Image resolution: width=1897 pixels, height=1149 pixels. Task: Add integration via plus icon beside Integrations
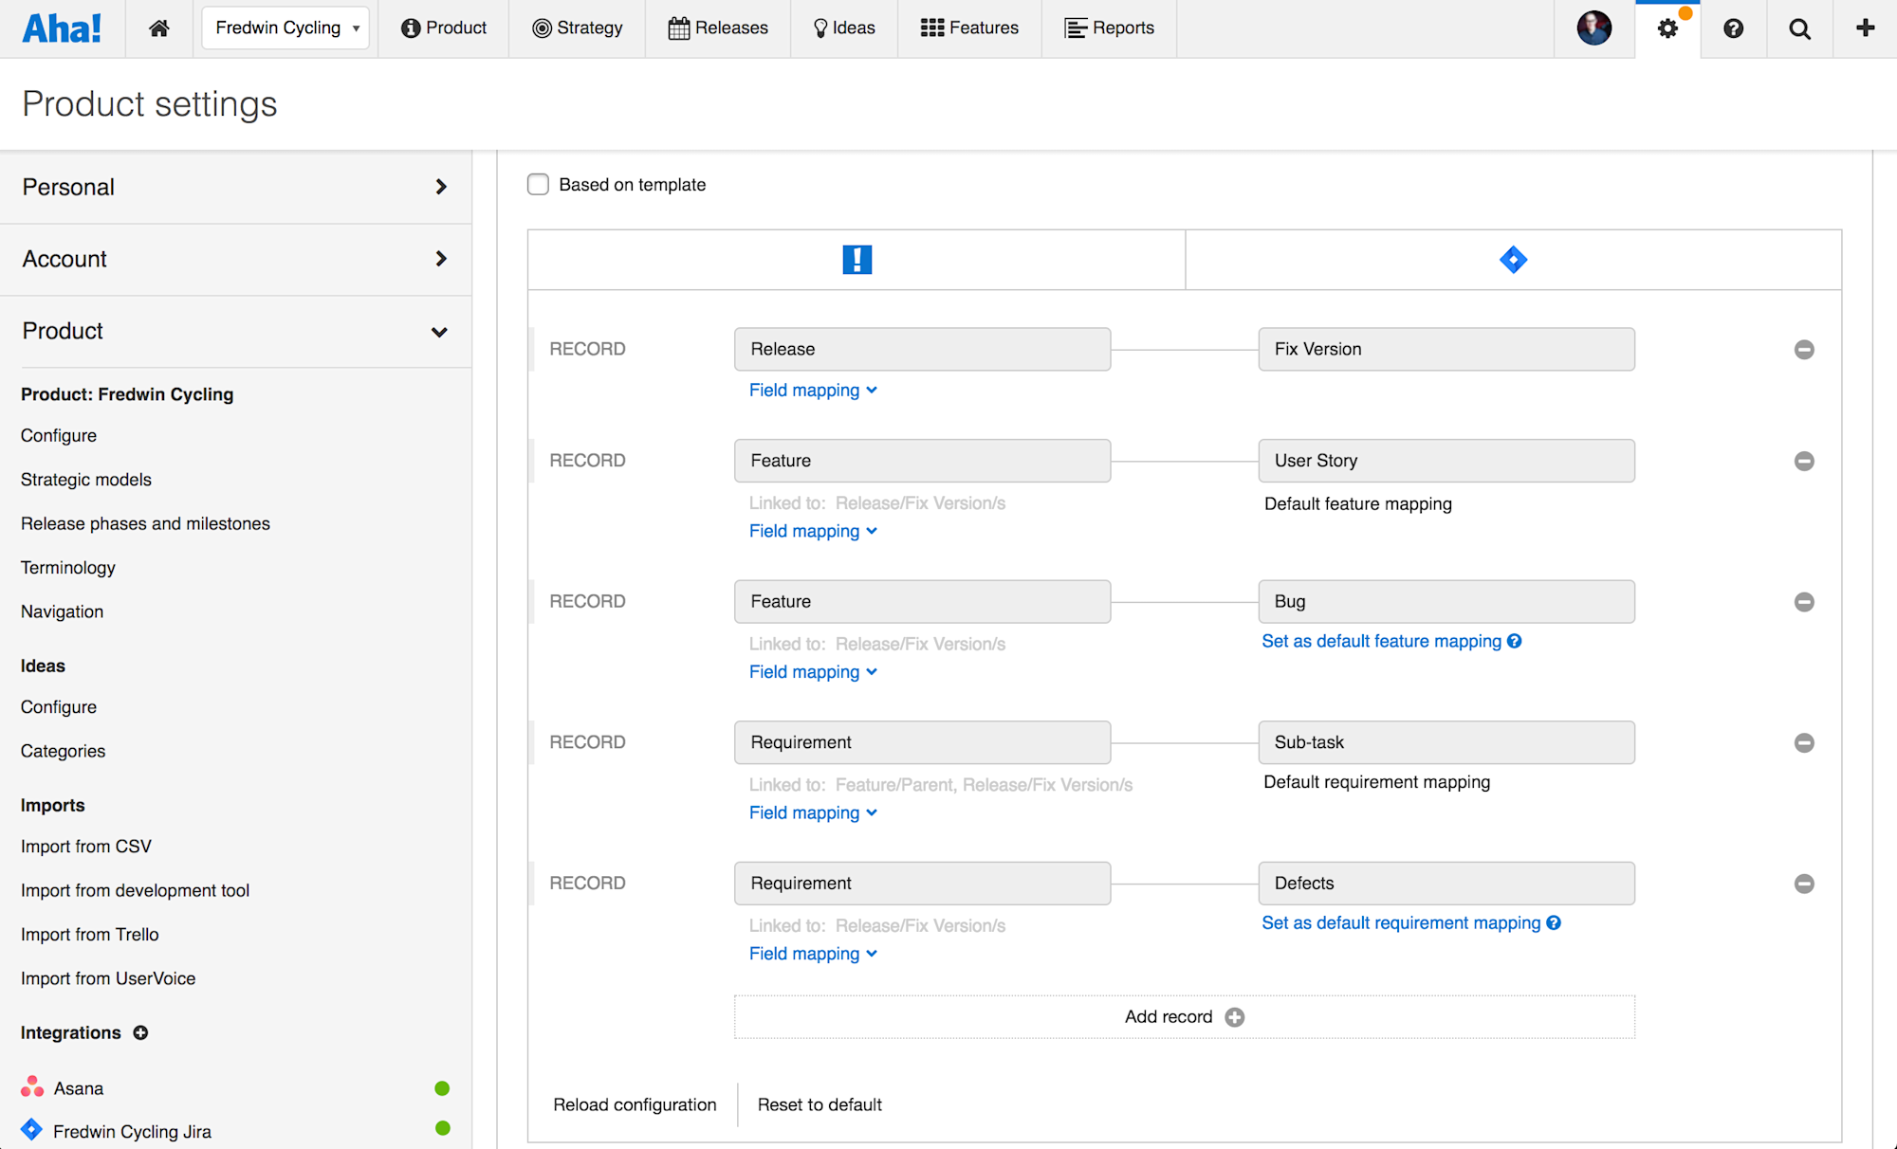(140, 1032)
